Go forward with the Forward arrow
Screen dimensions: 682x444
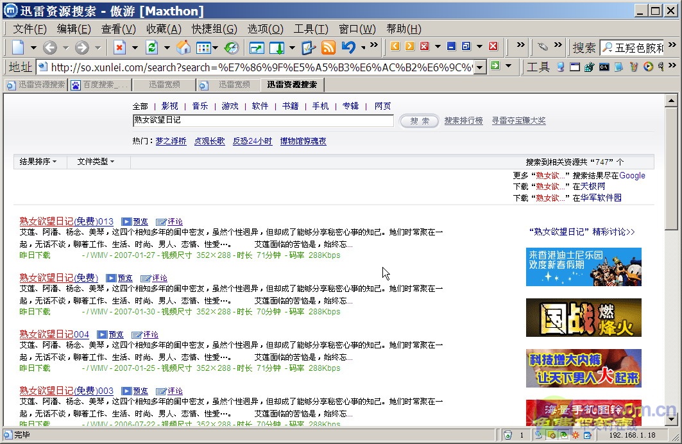coord(81,47)
